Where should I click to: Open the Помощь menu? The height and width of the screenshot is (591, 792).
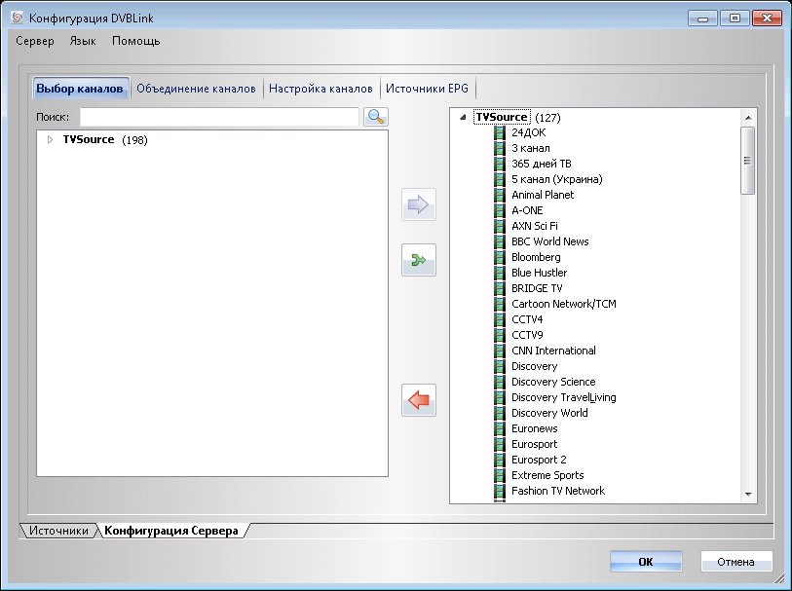click(x=135, y=41)
